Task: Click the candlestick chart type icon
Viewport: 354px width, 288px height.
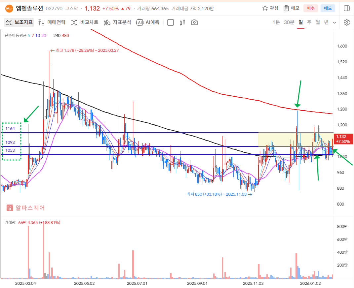Action: pos(182,22)
